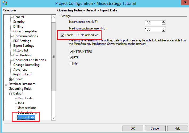The height and width of the screenshot is (133, 189).
Task: Enable the File checkbox
Action: tap(71, 63)
